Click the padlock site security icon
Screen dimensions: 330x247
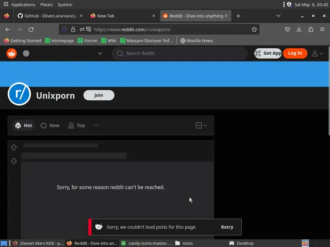point(73,29)
